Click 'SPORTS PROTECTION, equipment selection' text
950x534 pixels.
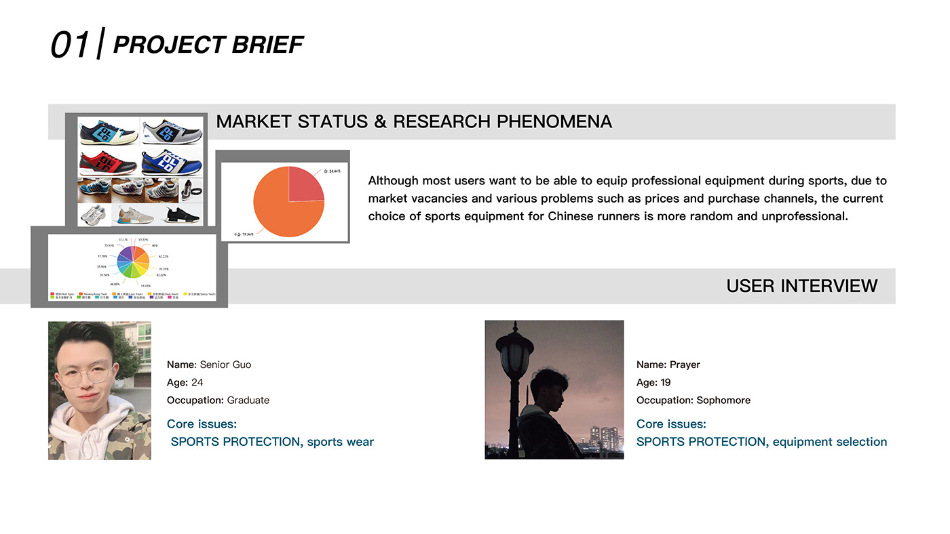click(x=761, y=442)
